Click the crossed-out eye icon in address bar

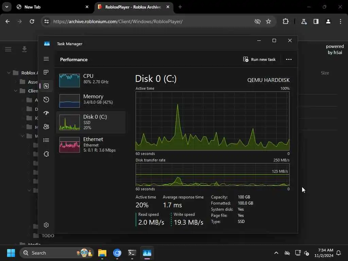pos(258,21)
